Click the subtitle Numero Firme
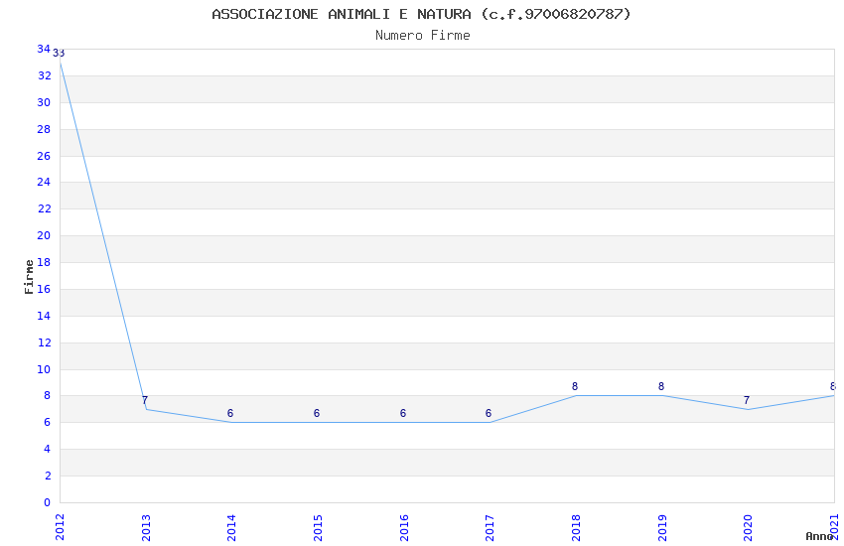 click(423, 36)
